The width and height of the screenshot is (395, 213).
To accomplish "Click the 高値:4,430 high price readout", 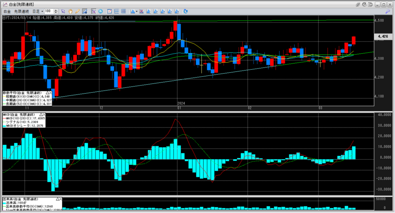I will 63,18.
